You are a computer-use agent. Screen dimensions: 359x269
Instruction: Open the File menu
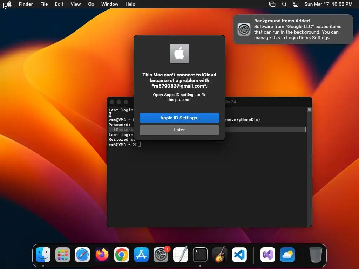(44, 4)
